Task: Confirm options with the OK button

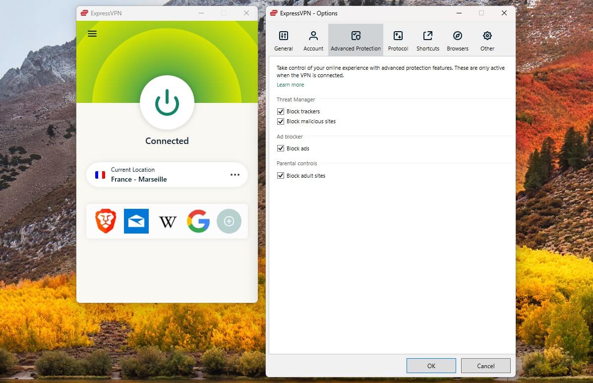Action: [431, 366]
